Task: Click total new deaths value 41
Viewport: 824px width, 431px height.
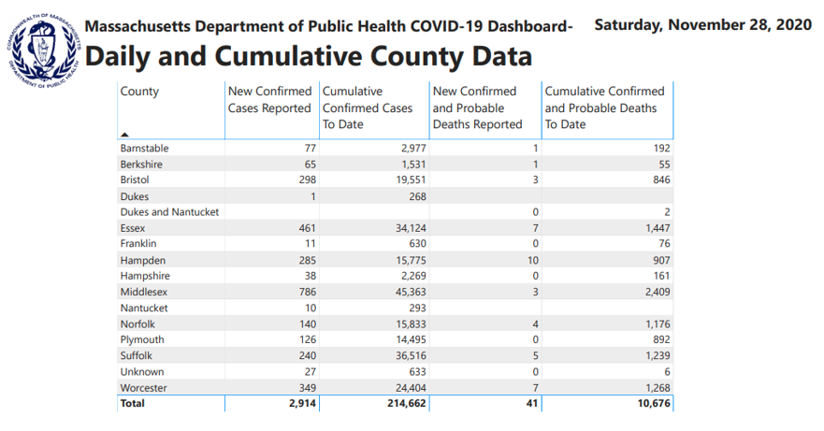Action: point(532,404)
